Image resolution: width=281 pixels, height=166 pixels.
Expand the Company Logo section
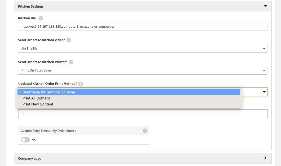tap(29, 158)
